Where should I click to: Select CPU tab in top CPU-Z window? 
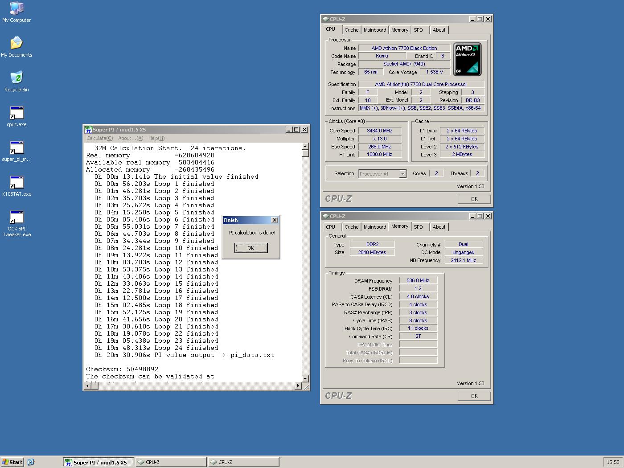coord(331,29)
